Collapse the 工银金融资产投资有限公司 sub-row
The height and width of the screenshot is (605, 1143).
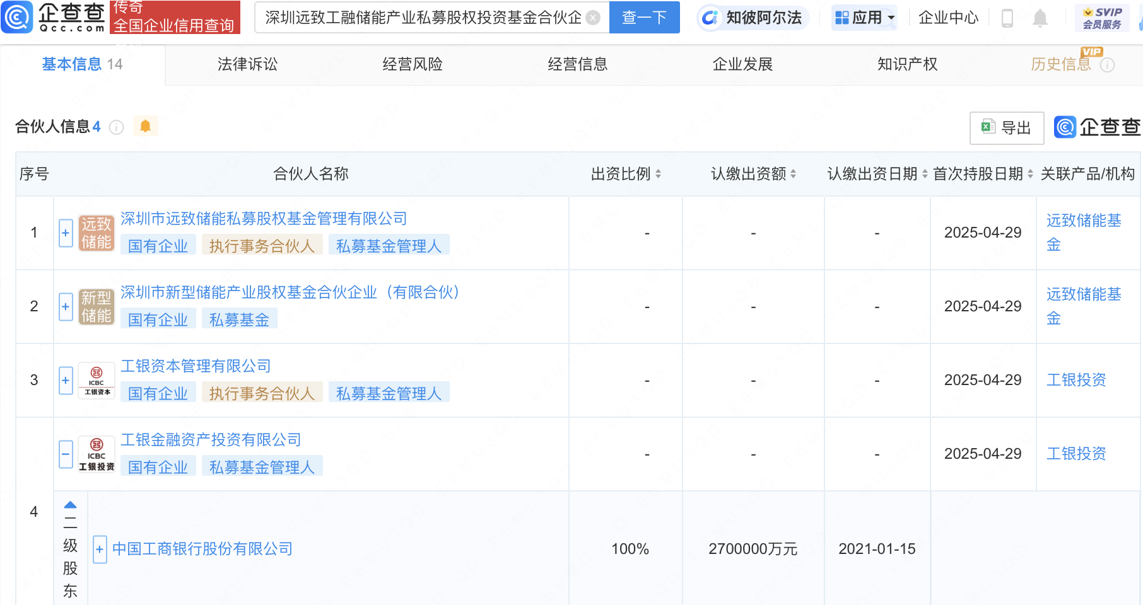click(x=66, y=454)
